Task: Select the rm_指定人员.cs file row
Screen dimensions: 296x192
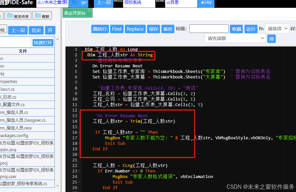Action: pyautogui.click(x=27, y=113)
